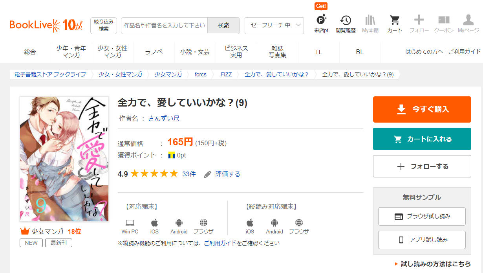
Task: Click 今すぐ購入 buy now button
Action: coord(422,109)
